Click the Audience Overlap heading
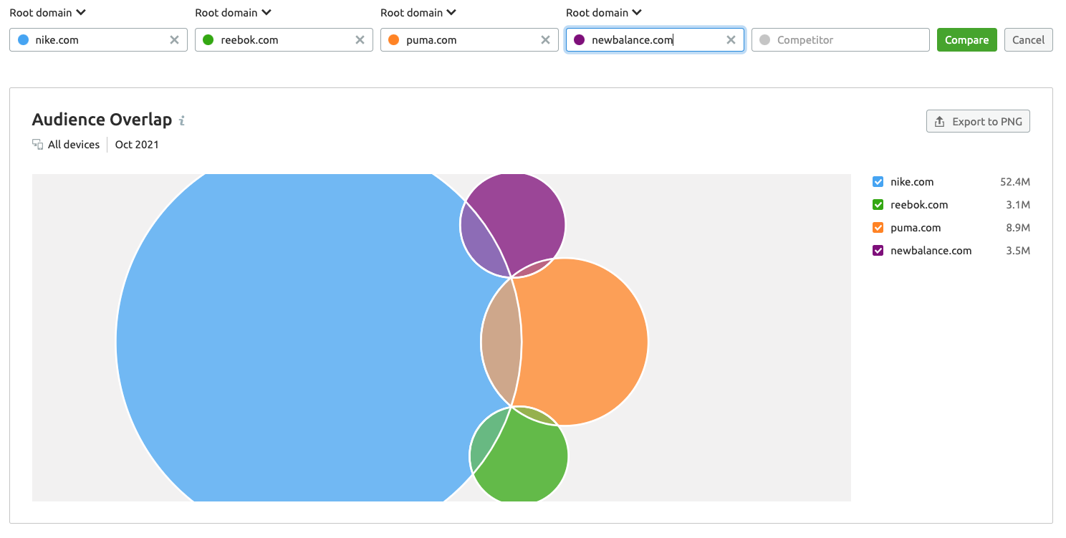 (x=102, y=120)
